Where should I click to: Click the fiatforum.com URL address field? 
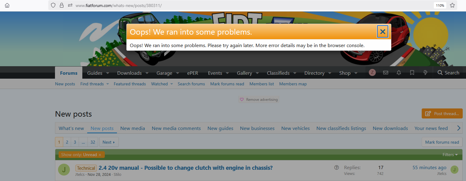coord(252,5)
